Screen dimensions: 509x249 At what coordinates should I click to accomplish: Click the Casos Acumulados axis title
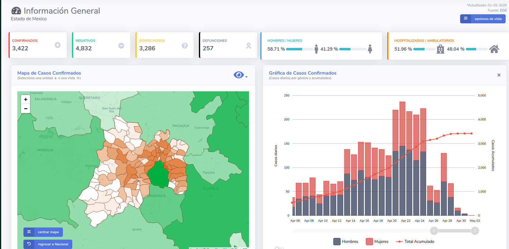click(x=493, y=155)
